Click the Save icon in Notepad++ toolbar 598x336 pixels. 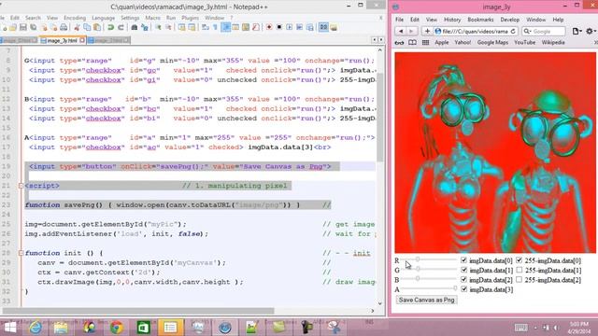pos(23,27)
